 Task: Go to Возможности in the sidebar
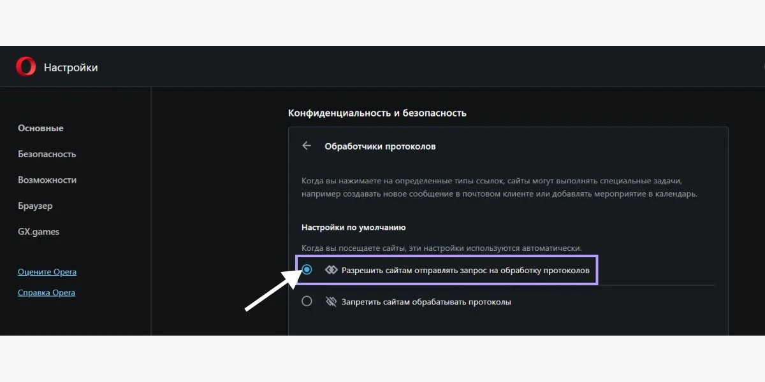tap(47, 180)
